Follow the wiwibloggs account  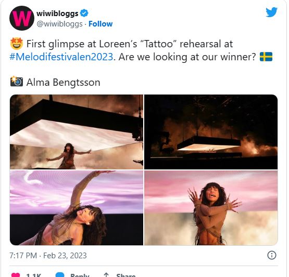[x=100, y=24]
